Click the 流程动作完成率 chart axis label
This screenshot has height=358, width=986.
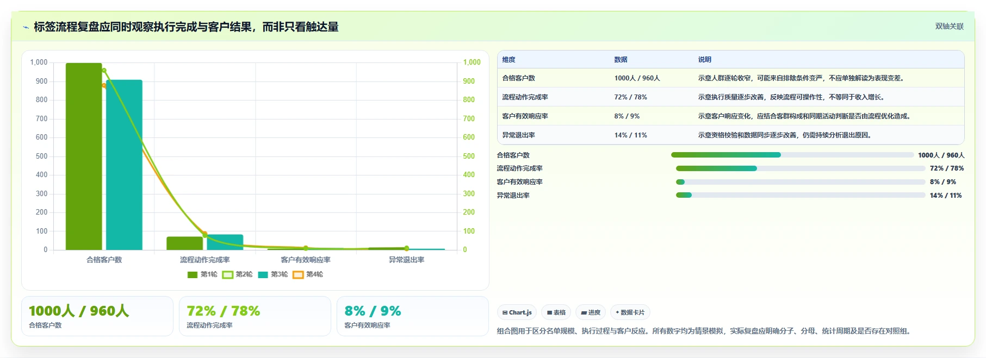pos(204,260)
